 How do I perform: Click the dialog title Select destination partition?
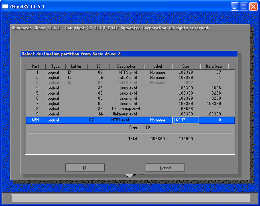(71, 54)
